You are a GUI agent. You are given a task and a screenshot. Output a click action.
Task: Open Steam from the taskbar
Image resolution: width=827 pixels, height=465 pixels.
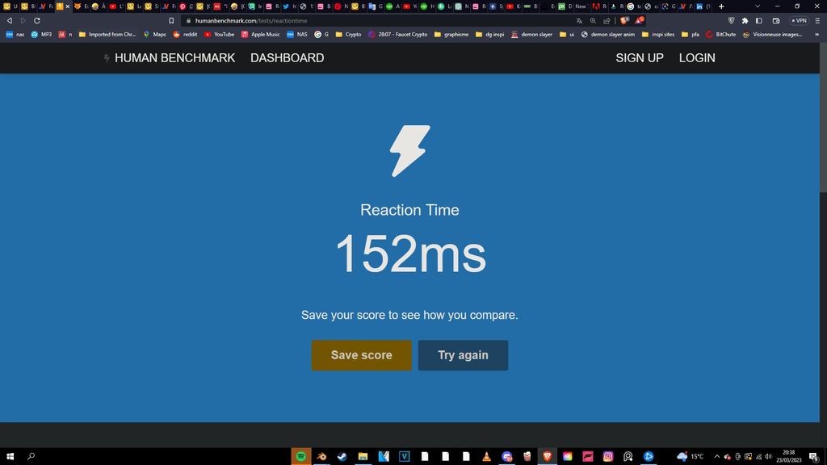[x=342, y=456]
